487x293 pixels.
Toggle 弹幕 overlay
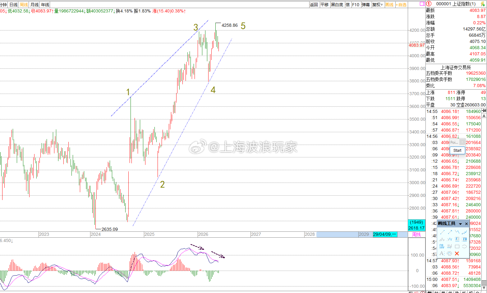(x=366, y=5)
